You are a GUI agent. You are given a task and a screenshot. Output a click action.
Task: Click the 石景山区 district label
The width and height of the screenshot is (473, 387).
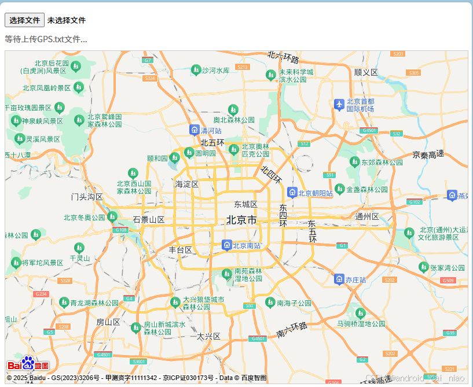[149, 220]
